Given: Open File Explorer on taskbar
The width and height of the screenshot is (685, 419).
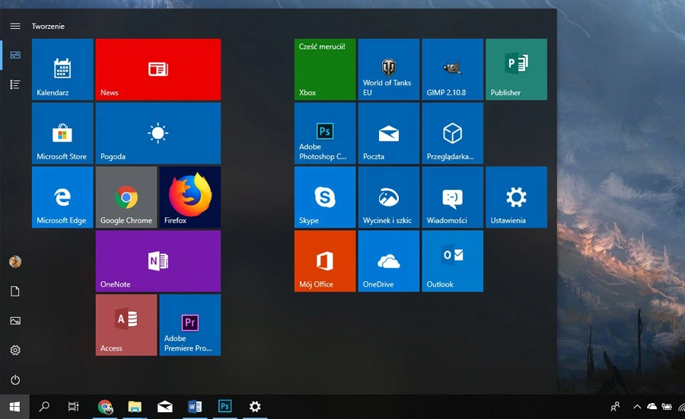Looking at the screenshot, I should coord(135,407).
